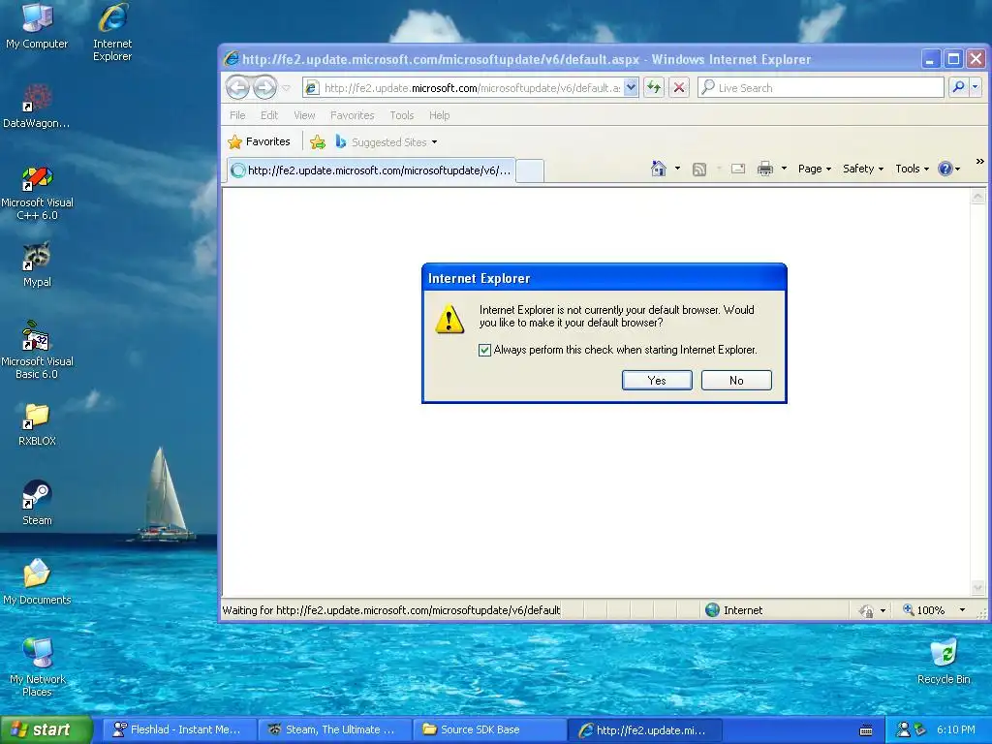This screenshot has height=744, width=992.
Task: Show more command bar items chevron
Action: pyautogui.click(x=980, y=162)
